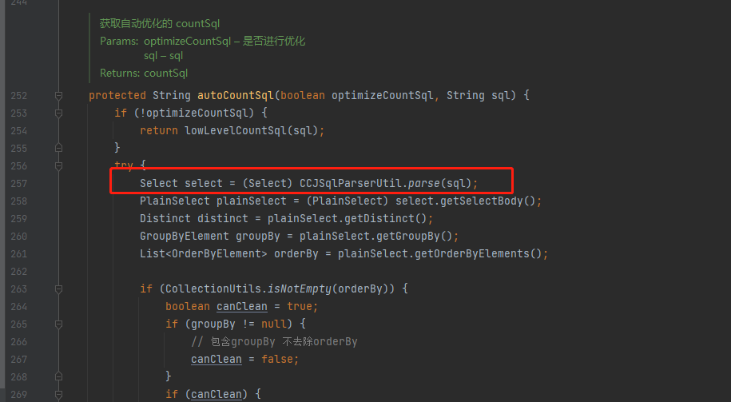Place the cursor on CCJSqlParserUtil class name
Viewport: 731px width, 402px height.
point(350,183)
